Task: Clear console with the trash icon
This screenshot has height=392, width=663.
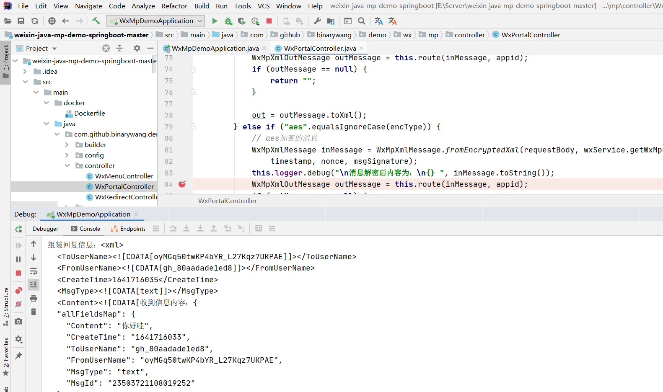Action: point(34,312)
